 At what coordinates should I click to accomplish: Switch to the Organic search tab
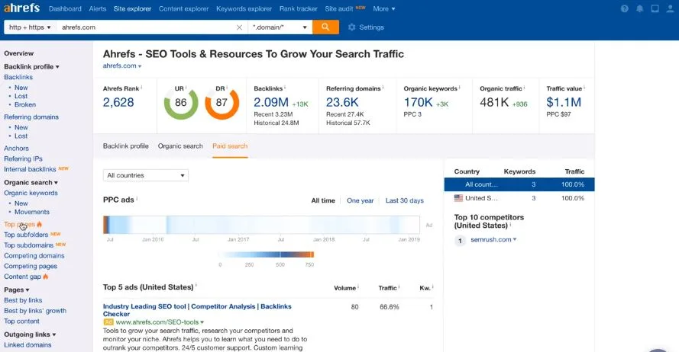(180, 146)
